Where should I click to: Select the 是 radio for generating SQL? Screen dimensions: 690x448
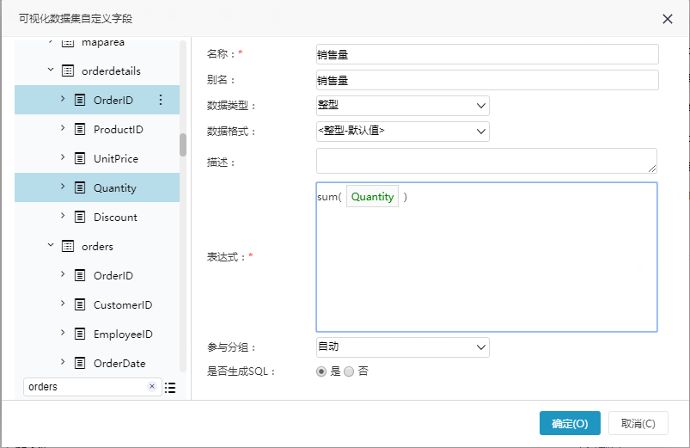coord(321,371)
